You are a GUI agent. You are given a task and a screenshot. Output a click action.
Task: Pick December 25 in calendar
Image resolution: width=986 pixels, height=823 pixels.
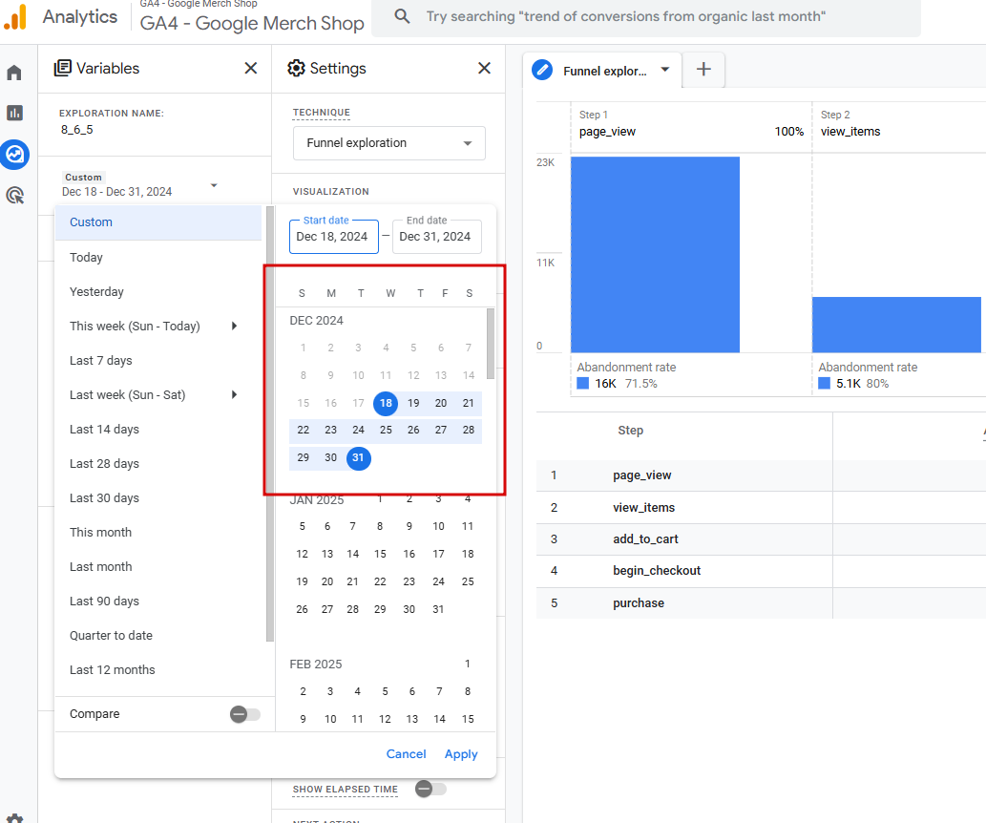[x=386, y=430]
